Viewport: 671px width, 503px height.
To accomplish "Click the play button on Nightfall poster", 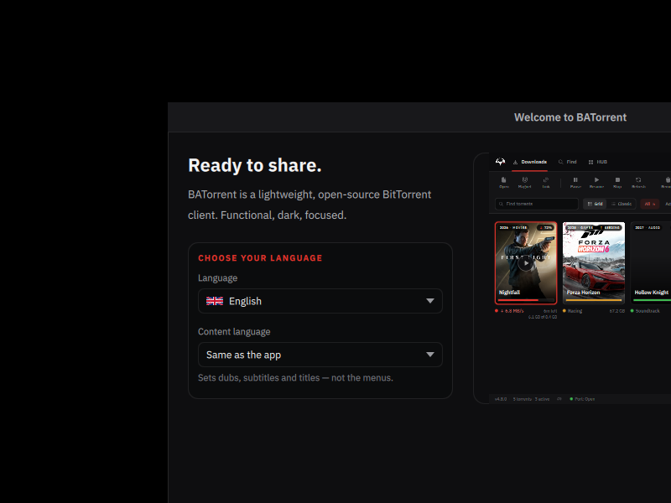I will pyautogui.click(x=526, y=263).
